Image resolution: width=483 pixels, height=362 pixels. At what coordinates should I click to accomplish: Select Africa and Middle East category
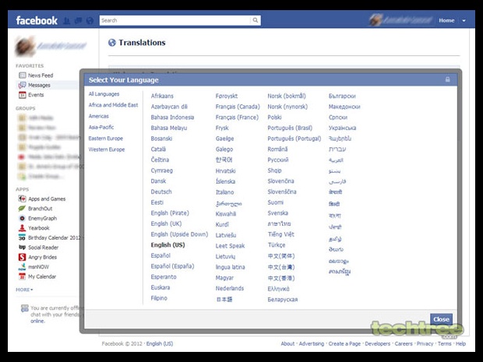click(114, 105)
